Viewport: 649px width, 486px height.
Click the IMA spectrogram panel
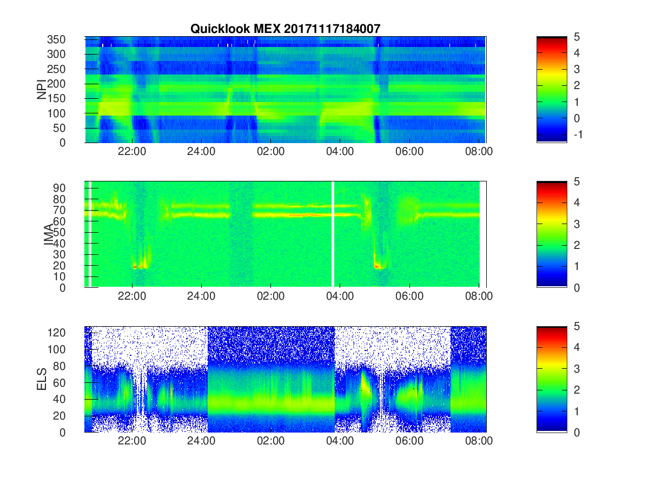286,234
